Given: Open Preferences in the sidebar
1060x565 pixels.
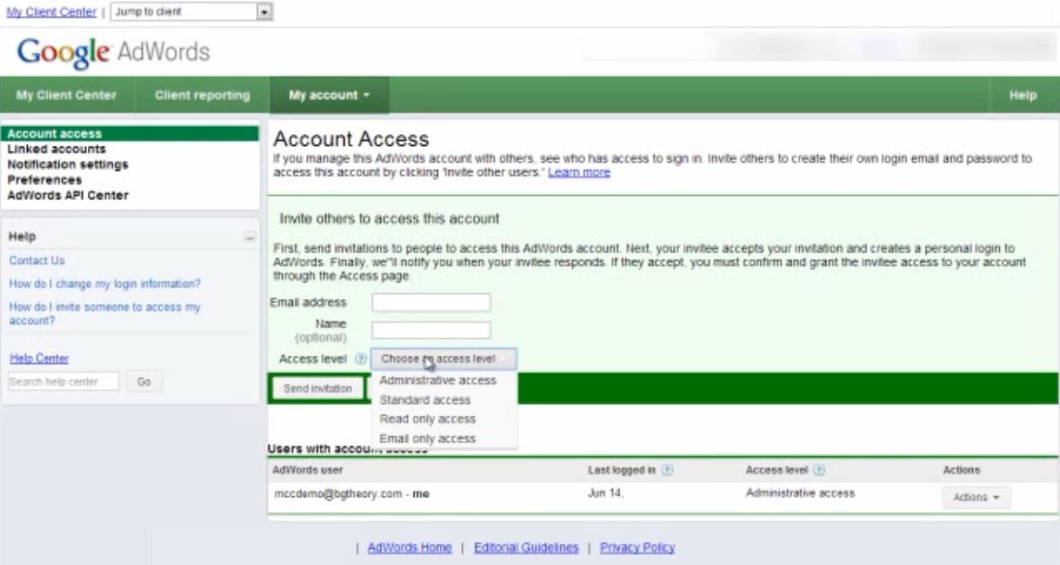Looking at the screenshot, I should [45, 181].
